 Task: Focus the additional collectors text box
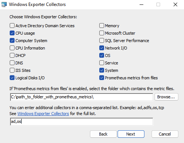point(82,121)
